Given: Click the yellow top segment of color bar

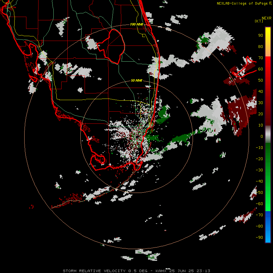Looking at the screenshot, I should coord(268,42).
